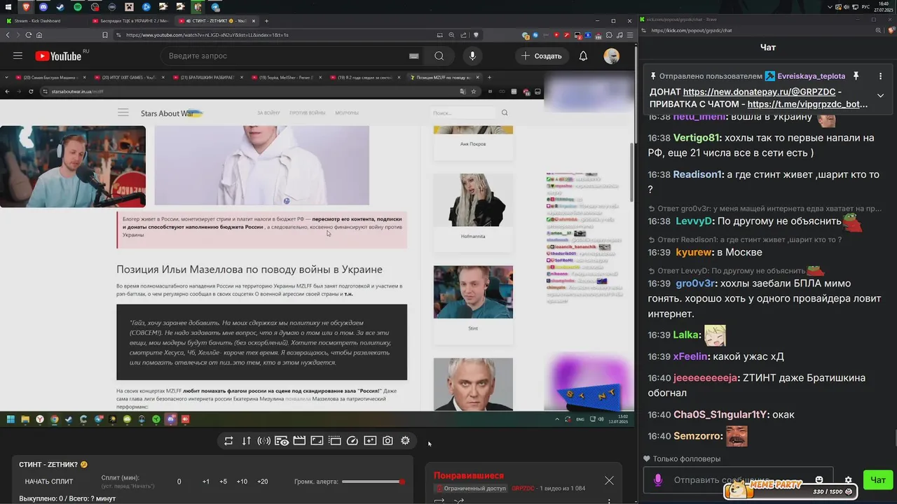The height and width of the screenshot is (504, 897).
Task: Click green Чат send button
Action: click(x=878, y=479)
